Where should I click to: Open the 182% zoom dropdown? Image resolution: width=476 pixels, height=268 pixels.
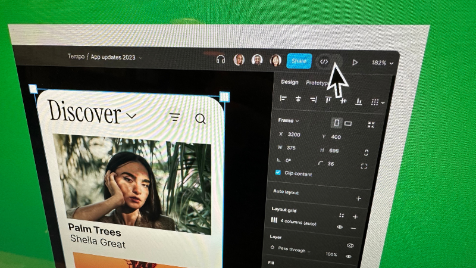tap(383, 63)
